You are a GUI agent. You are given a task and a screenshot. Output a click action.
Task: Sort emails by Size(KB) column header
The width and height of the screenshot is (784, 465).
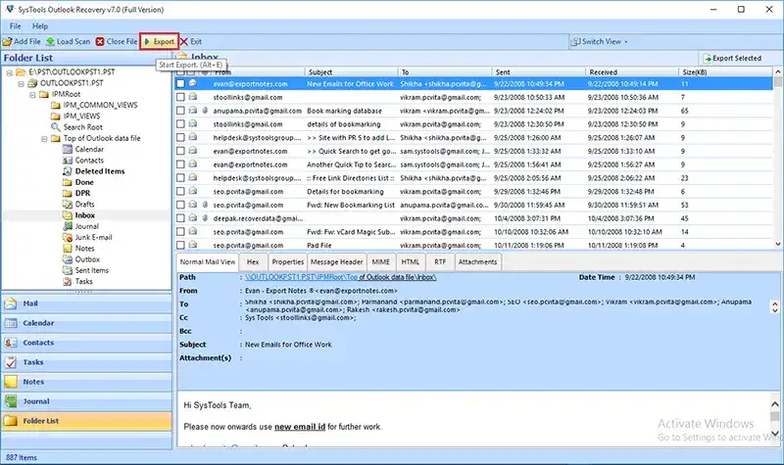point(725,72)
